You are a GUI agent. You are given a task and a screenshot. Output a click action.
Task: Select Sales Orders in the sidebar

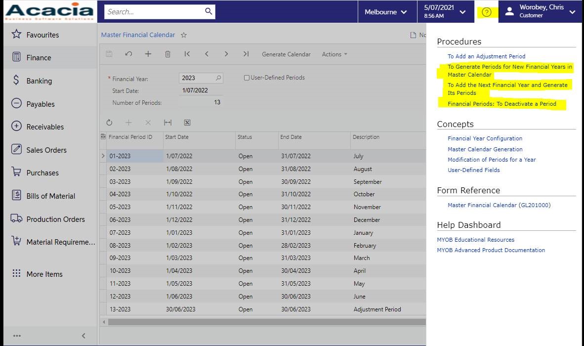coord(46,150)
